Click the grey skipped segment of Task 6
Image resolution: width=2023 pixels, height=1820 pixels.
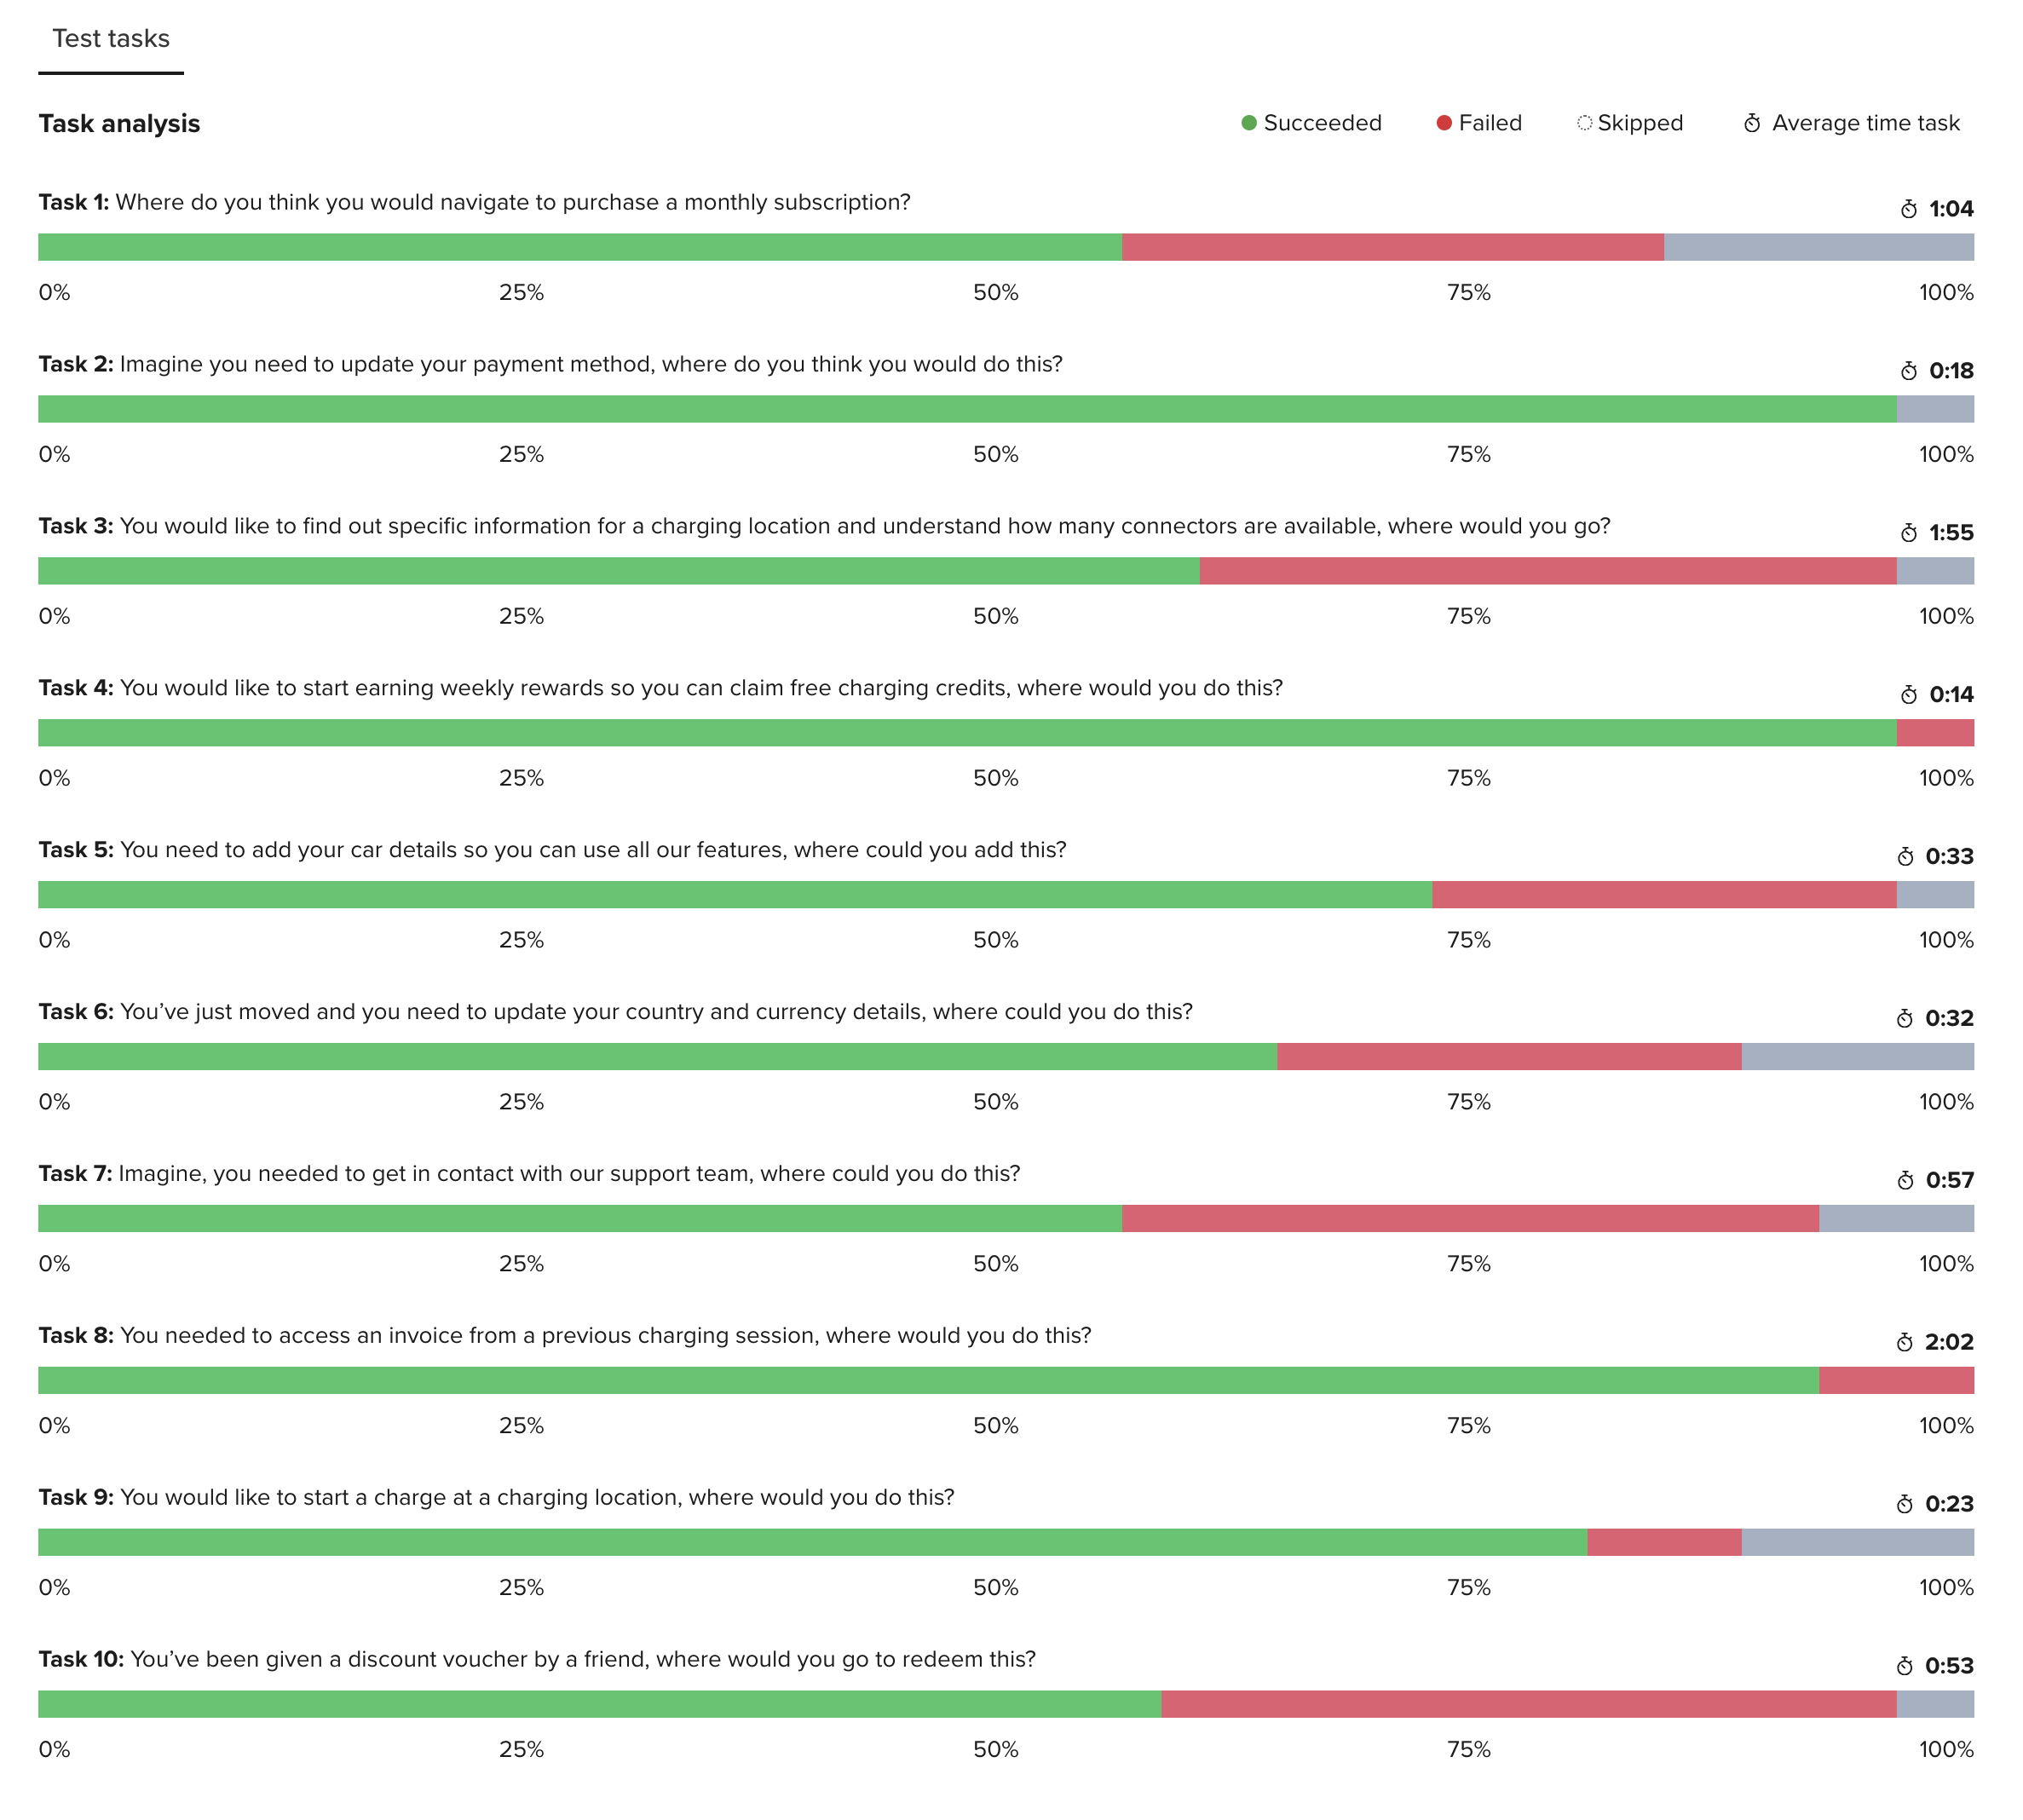1857,1057
